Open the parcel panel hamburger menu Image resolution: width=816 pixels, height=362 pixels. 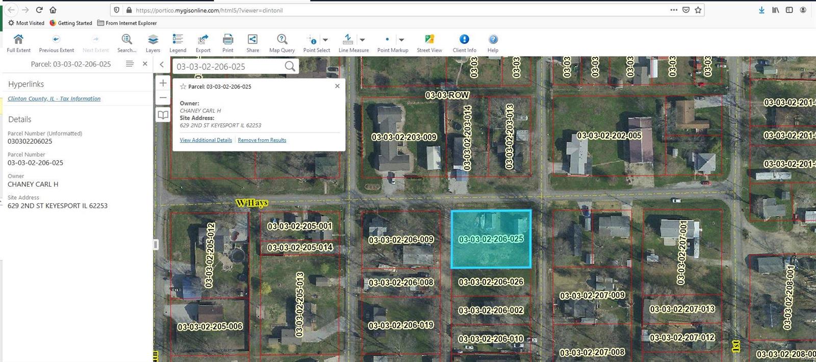coord(130,64)
